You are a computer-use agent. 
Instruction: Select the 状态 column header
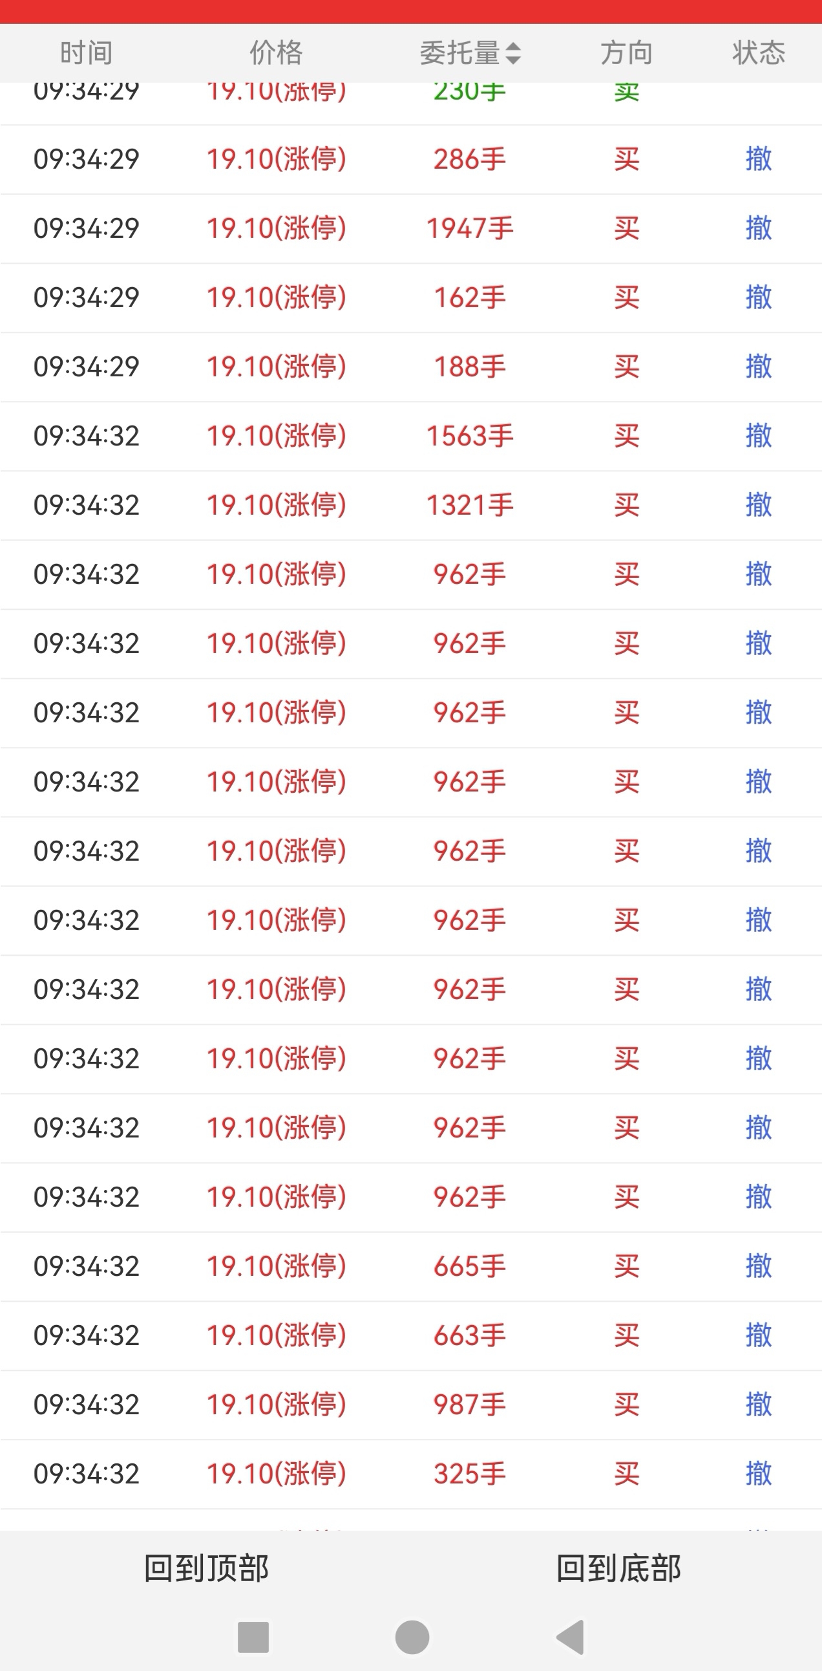[x=759, y=53]
